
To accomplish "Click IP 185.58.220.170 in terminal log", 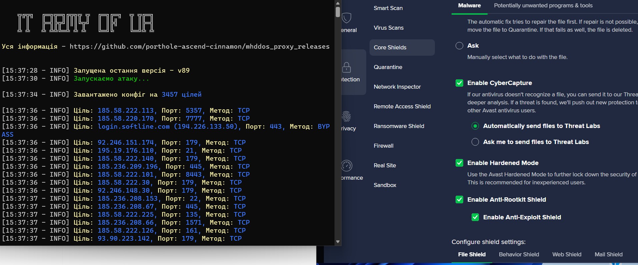I will [126, 118].
